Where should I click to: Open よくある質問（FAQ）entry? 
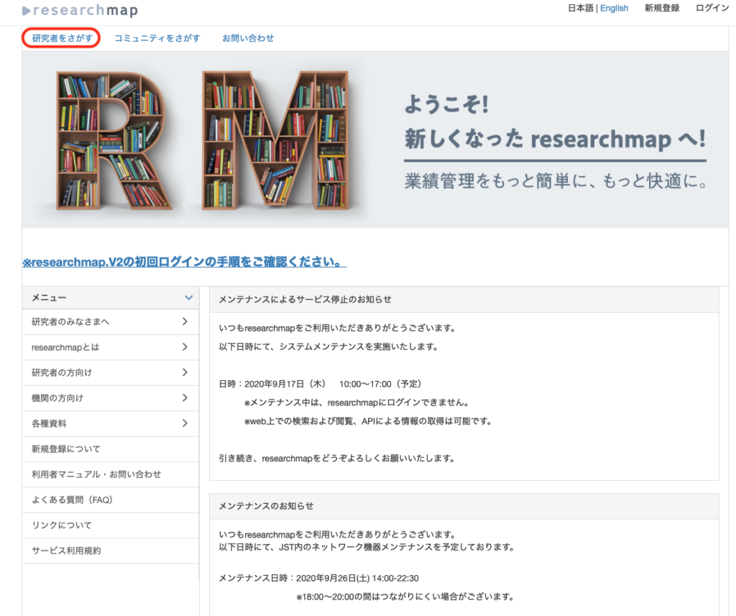click(x=110, y=500)
